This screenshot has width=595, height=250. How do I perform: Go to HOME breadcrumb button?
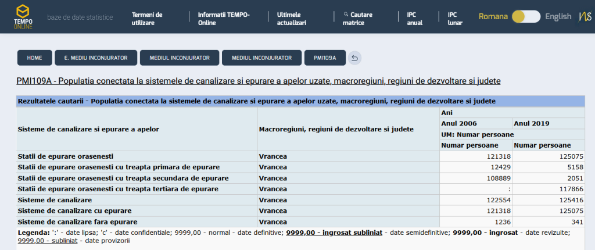click(x=34, y=58)
